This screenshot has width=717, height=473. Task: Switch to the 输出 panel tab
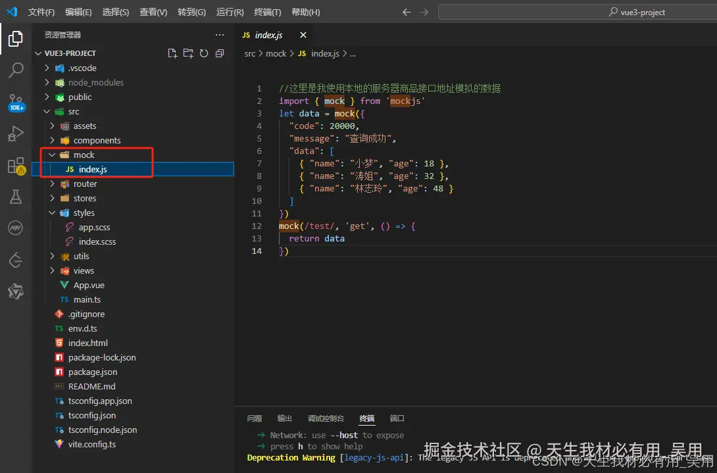tap(284, 418)
